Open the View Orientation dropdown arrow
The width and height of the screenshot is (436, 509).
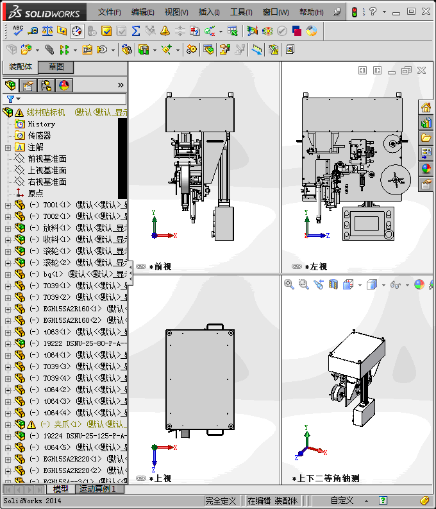[x=360, y=286]
